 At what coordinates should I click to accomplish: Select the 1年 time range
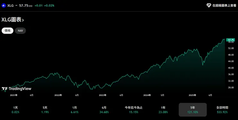tap(163, 110)
